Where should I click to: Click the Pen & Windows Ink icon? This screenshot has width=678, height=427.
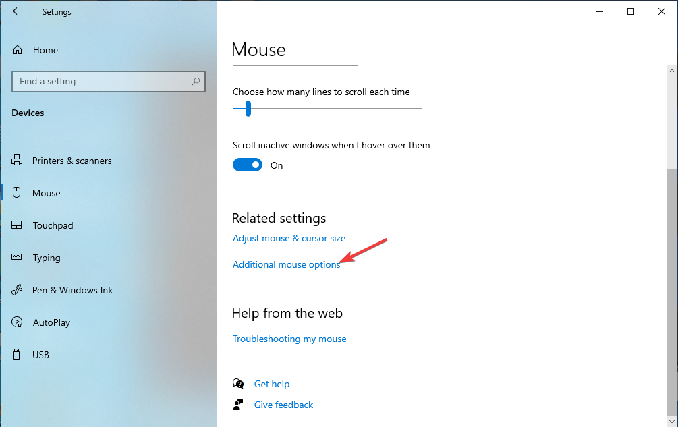[x=18, y=290]
